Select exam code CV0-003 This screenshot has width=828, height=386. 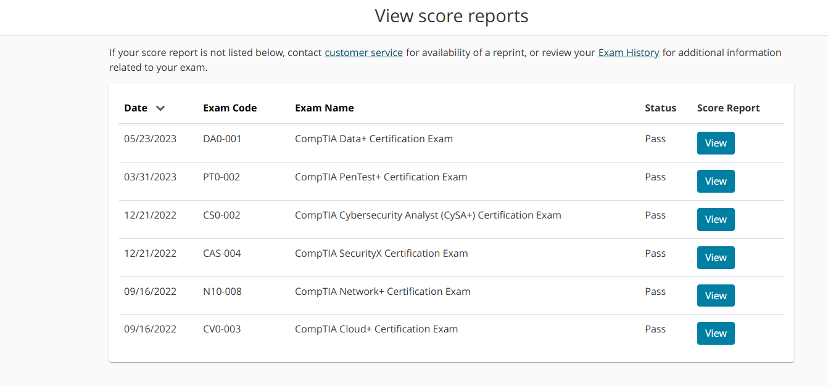[x=222, y=329]
